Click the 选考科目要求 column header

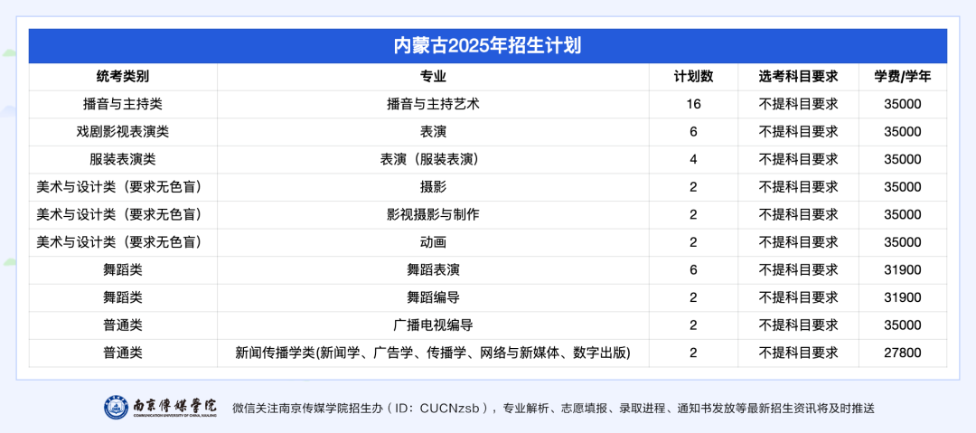point(799,77)
